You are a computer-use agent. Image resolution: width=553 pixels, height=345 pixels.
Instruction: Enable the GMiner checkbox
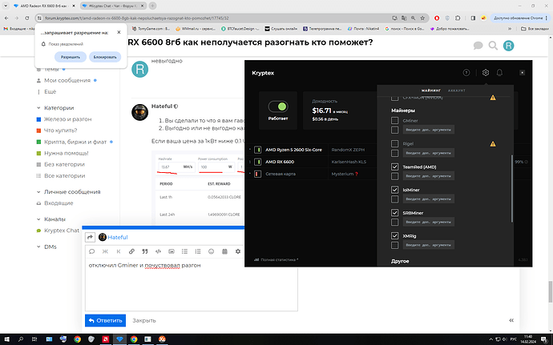[394, 119]
